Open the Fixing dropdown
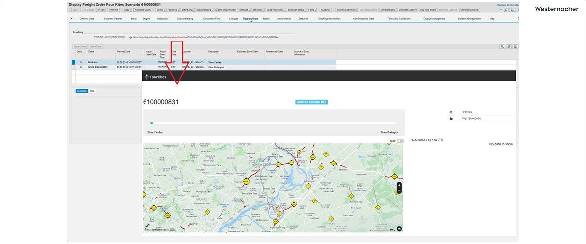 click(312, 10)
